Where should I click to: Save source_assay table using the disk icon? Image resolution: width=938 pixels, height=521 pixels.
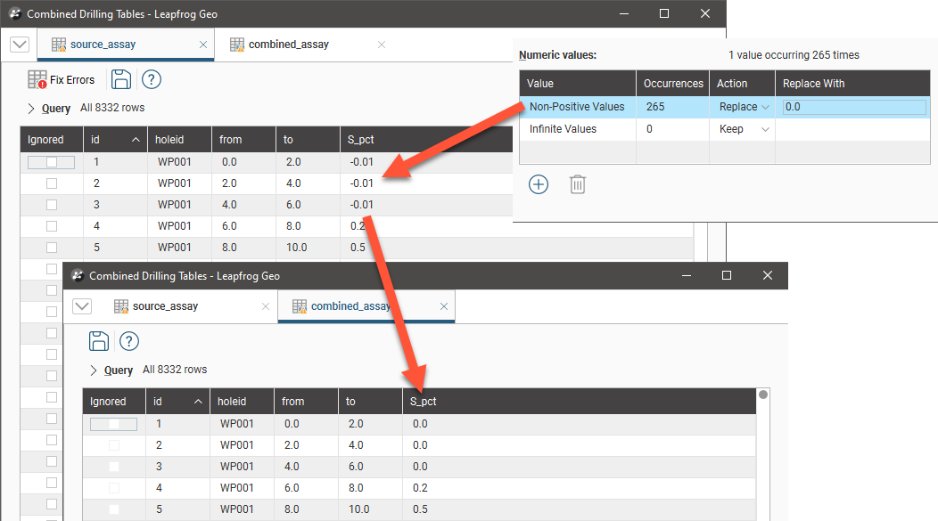pos(121,79)
